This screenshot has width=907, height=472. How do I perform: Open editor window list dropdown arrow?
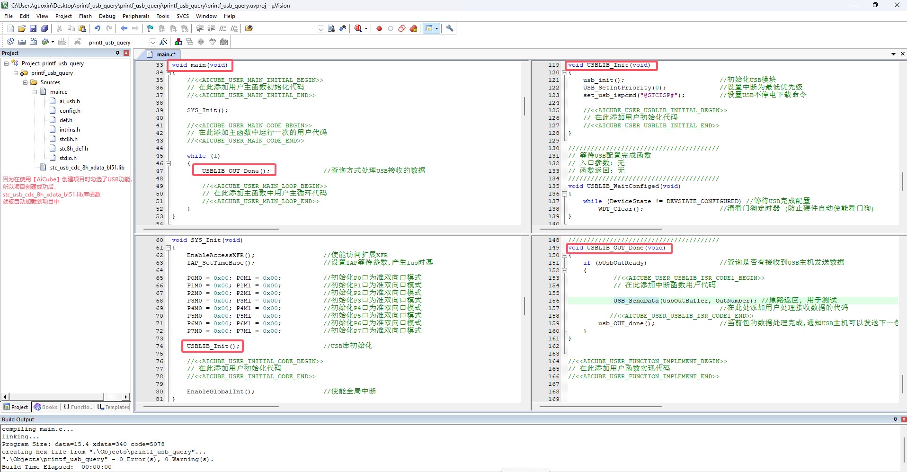click(x=893, y=54)
